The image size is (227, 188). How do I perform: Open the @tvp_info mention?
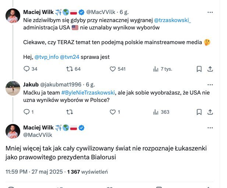[46, 57]
